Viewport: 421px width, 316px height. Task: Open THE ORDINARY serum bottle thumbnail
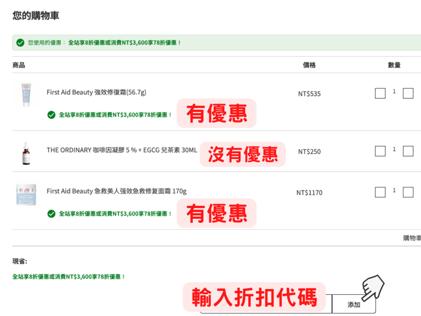pos(26,153)
